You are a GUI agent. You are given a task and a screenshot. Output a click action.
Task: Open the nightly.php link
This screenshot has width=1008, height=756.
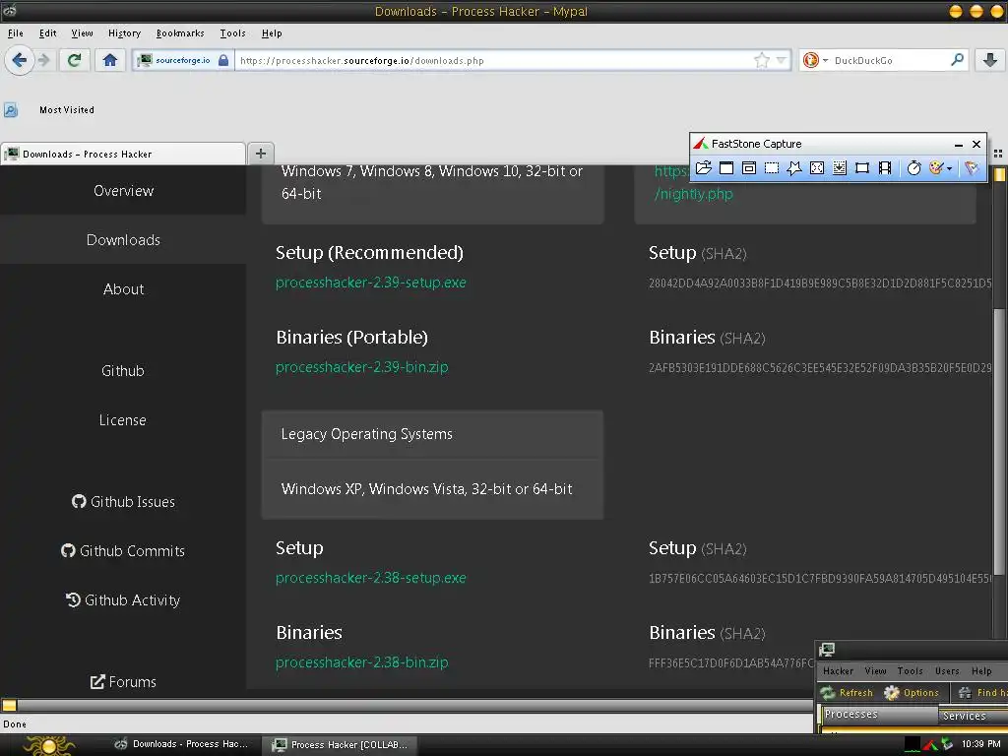pos(694,194)
